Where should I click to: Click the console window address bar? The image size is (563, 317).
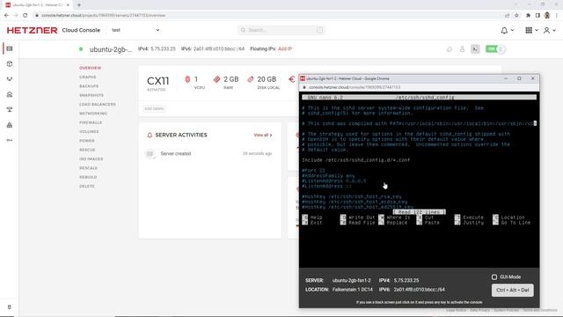[419, 87]
